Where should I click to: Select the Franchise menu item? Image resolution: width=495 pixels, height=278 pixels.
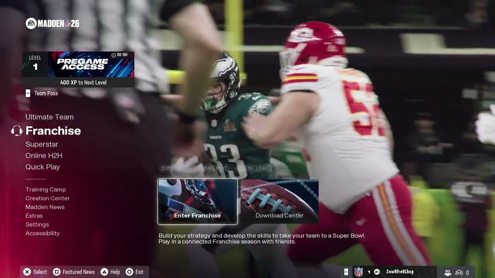click(53, 131)
